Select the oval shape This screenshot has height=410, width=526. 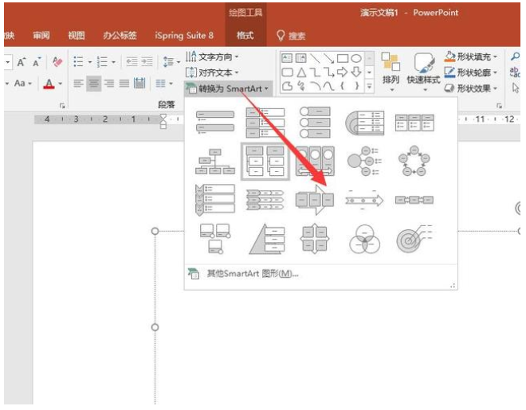[x=356, y=58]
